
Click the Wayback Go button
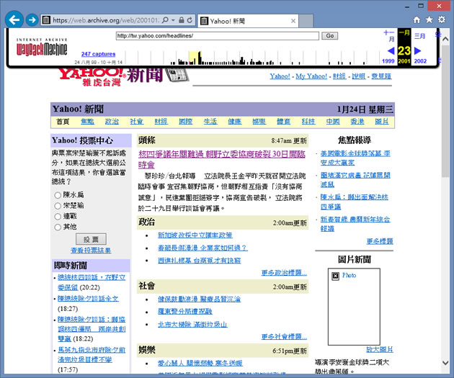[x=330, y=35]
